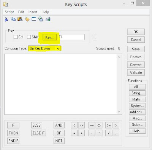The width and height of the screenshot is (152, 150).
Task: Open the String... functions list
Action: [137, 93]
